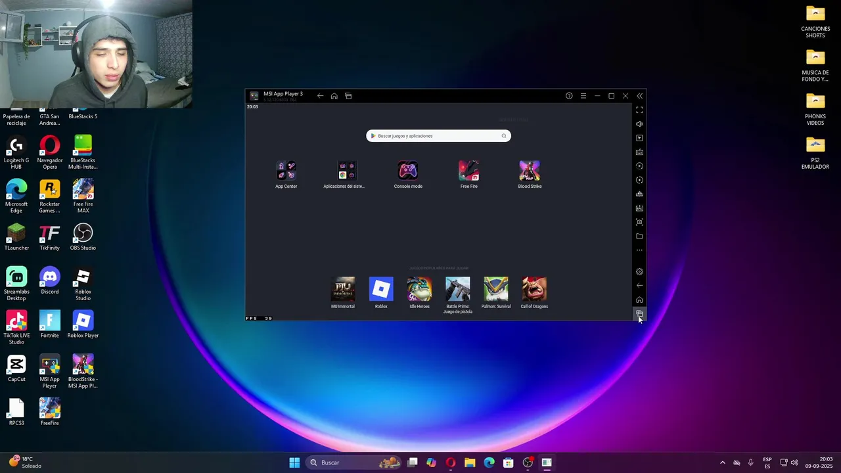Open the help question mark icon
Image resolution: width=841 pixels, height=473 pixels.
click(x=569, y=96)
